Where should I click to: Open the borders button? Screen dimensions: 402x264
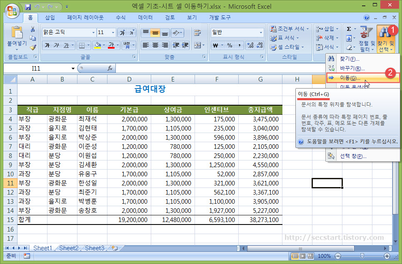click(82, 46)
